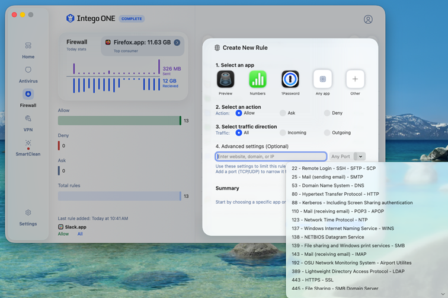Click 'Last rule added: Today at 10:41 AM'
Image resolution: width=448 pixels, height=298 pixels.
click(93, 218)
